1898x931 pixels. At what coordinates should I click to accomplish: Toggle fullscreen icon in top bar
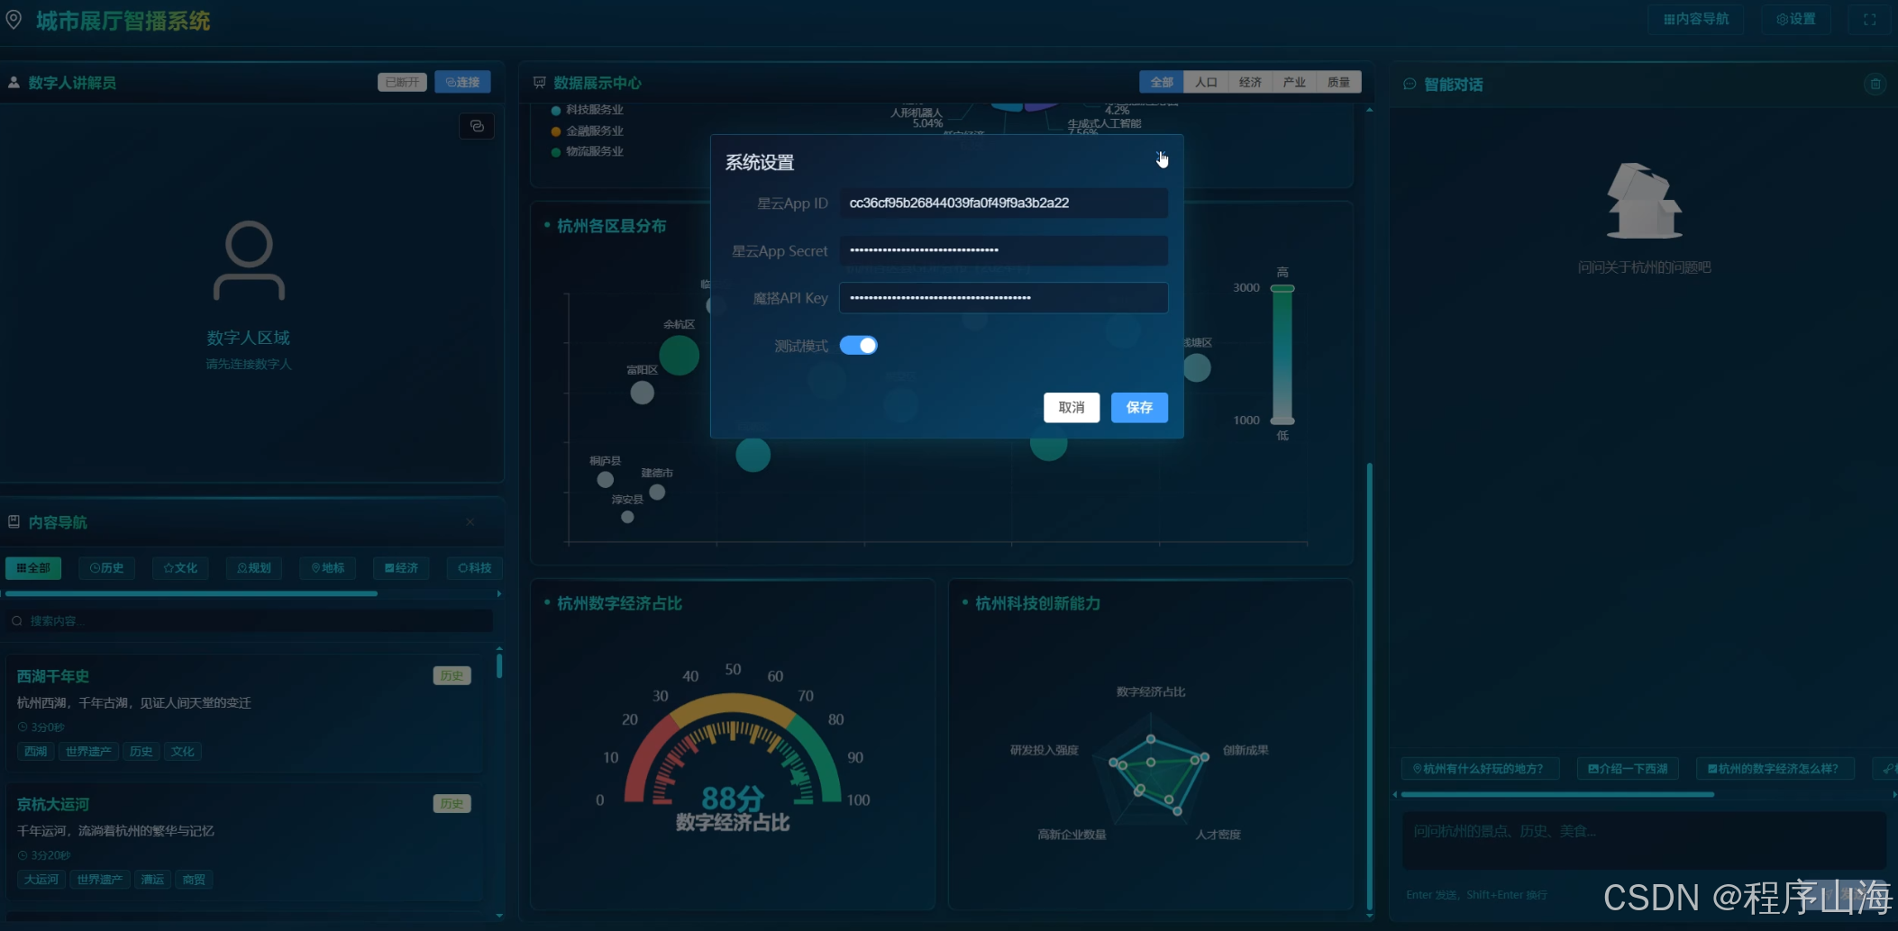(1869, 19)
